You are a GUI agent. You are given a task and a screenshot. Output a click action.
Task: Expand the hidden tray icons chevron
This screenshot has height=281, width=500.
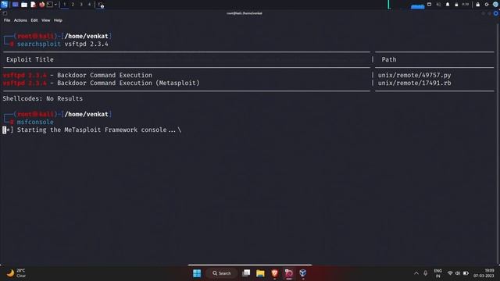pyautogui.click(x=416, y=273)
